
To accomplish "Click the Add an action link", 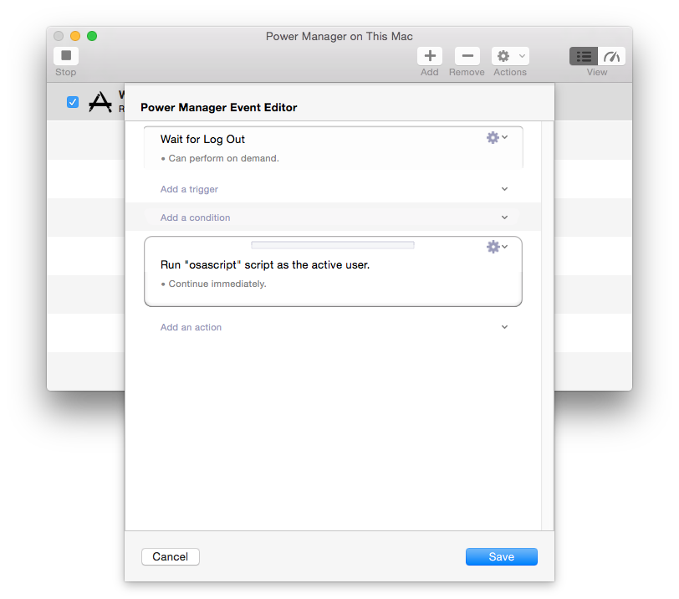I will pyautogui.click(x=191, y=327).
